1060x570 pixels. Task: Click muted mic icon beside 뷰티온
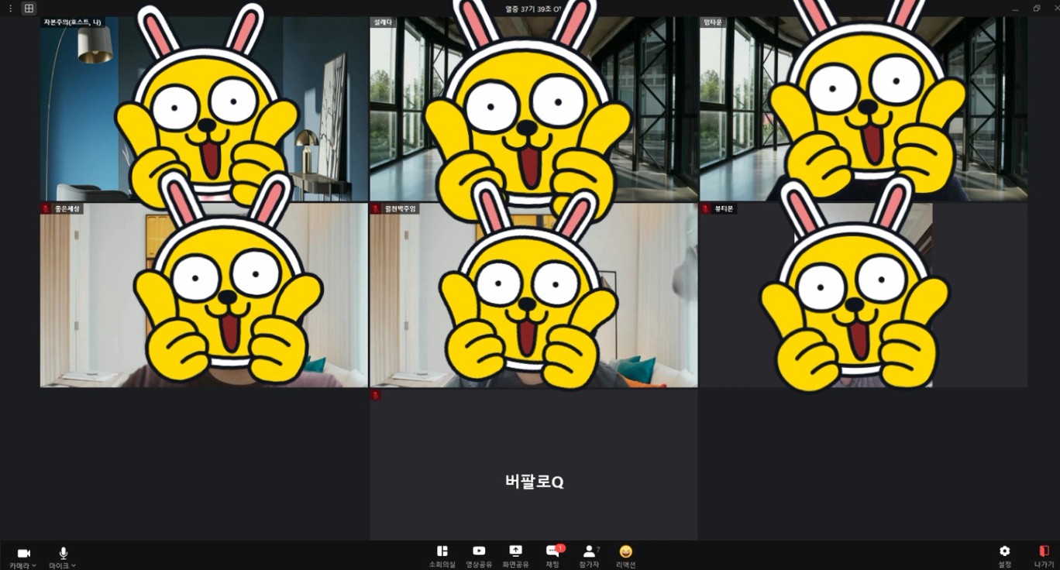pyautogui.click(x=705, y=209)
